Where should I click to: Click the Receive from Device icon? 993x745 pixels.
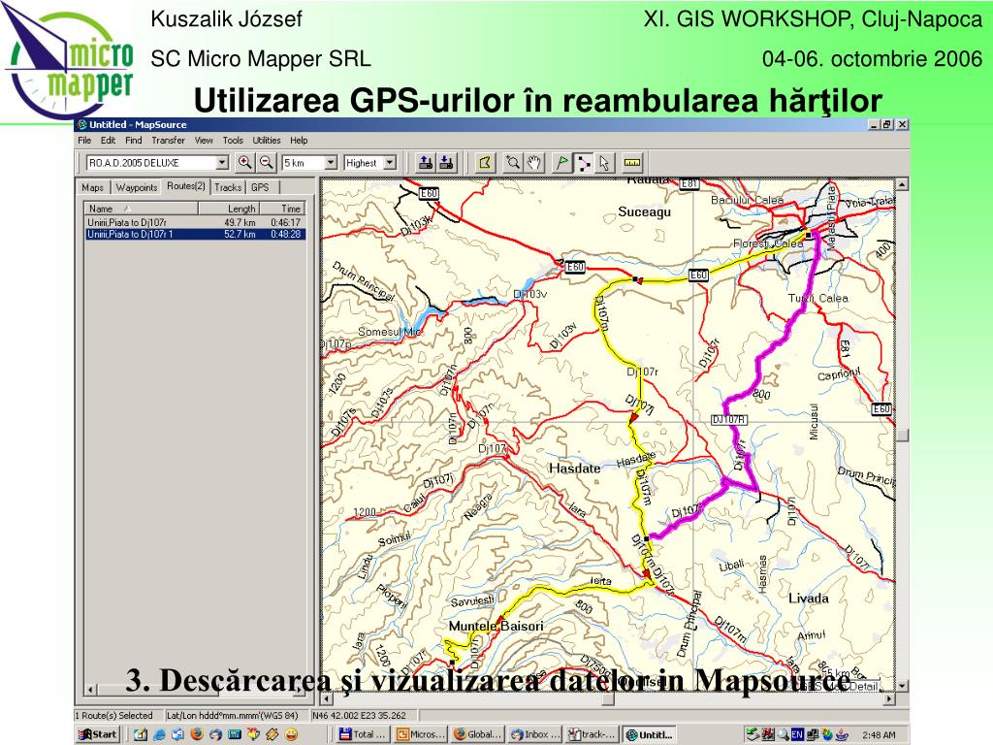coord(446,163)
